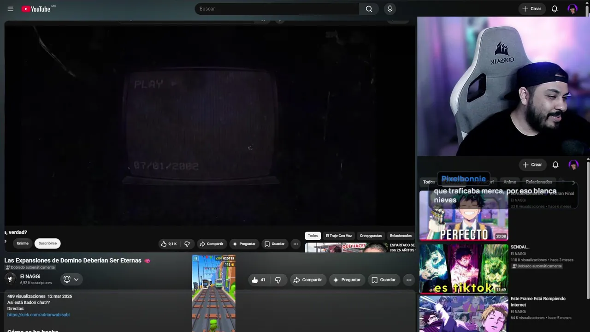Open the kick.com/adrianwabisabi link
Image resolution: width=590 pixels, height=332 pixels.
coord(38,315)
